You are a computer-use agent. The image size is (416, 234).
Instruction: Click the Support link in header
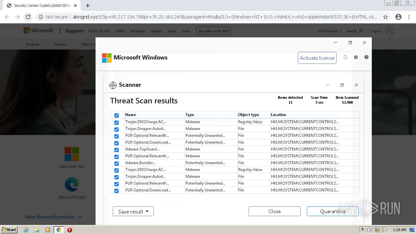[x=74, y=31]
